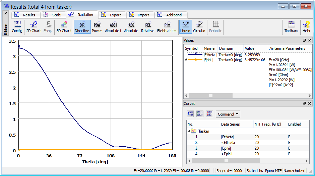Toggle Linear polarization view
Image resolution: width=315 pixels, height=176 pixels.
point(185,27)
